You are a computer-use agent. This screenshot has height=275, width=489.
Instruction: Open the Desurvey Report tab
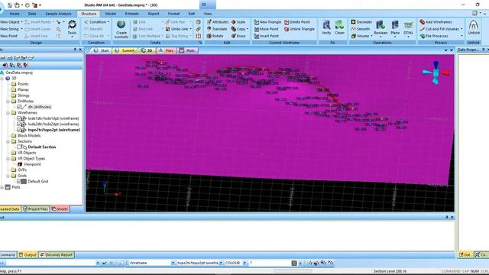[x=57, y=254]
